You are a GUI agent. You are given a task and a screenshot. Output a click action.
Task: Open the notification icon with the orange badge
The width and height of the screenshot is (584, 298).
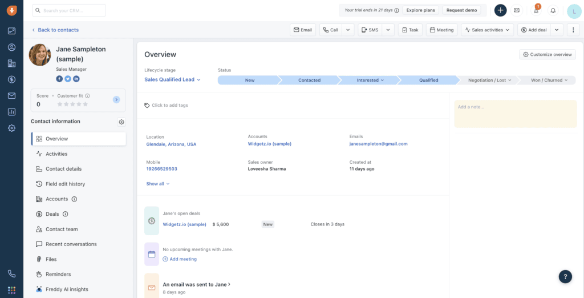coord(536,10)
